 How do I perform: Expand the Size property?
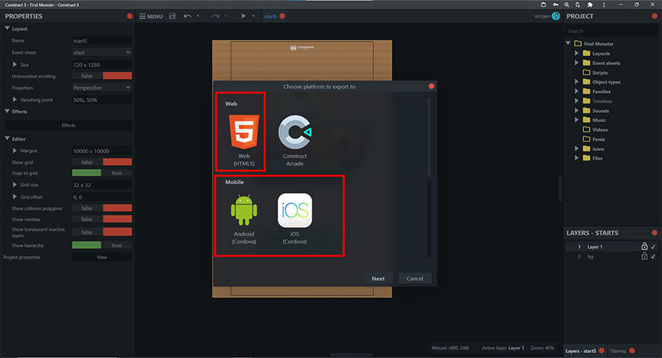point(15,65)
